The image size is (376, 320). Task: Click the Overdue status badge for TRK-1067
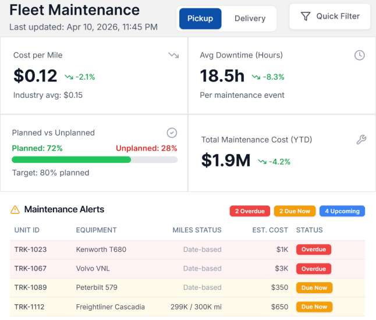pyautogui.click(x=314, y=269)
